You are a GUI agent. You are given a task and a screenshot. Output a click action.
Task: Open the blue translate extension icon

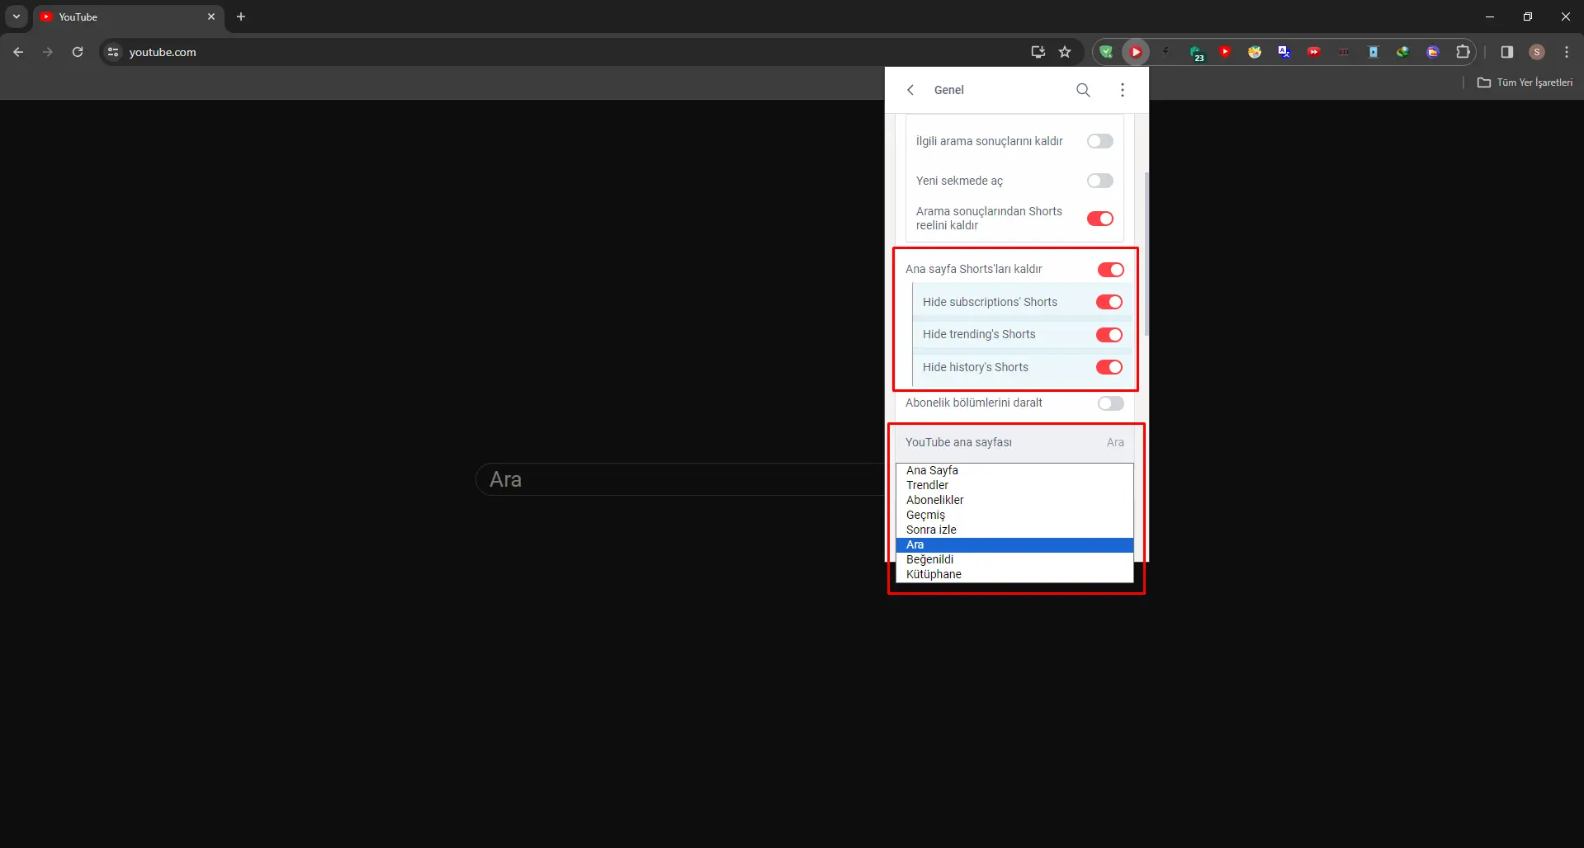point(1284,52)
